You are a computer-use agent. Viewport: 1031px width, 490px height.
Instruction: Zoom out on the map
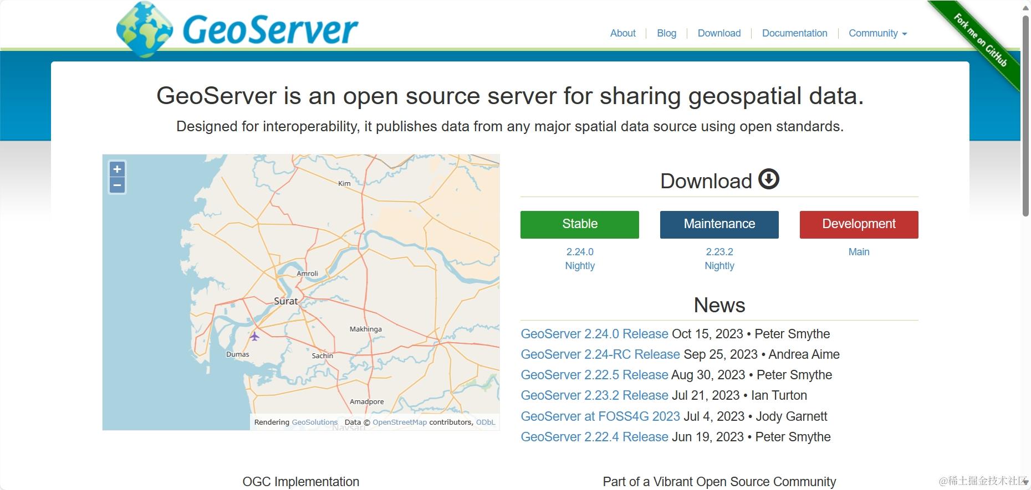pos(117,185)
